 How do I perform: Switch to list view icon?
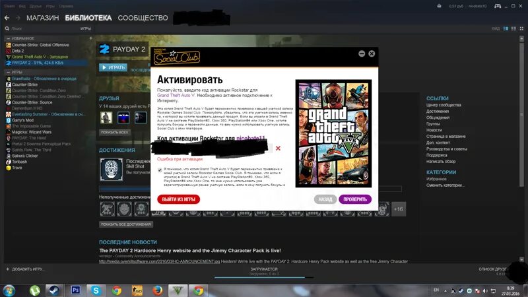click(513, 28)
